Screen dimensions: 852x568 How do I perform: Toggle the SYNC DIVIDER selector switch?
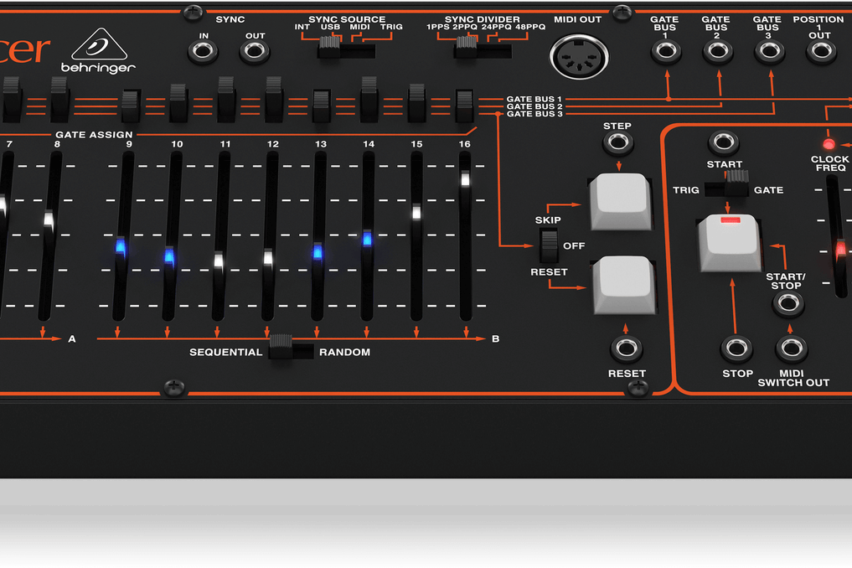tap(483, 49)
